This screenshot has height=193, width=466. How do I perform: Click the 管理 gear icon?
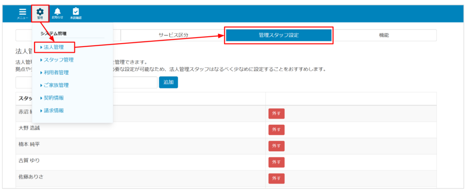[40, 14]
